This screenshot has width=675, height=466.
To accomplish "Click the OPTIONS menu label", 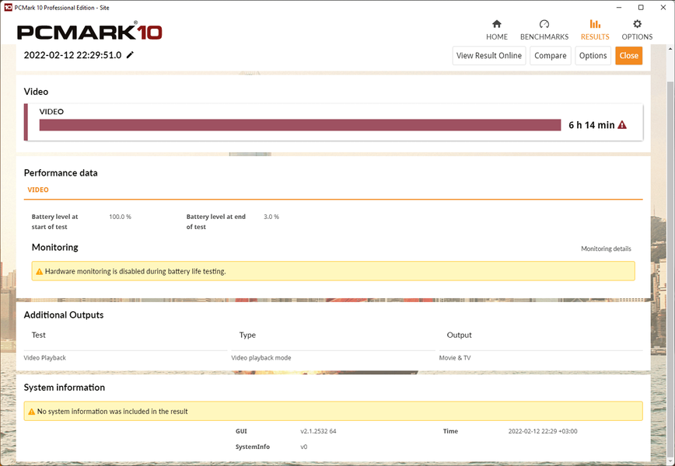I will 637,37.
